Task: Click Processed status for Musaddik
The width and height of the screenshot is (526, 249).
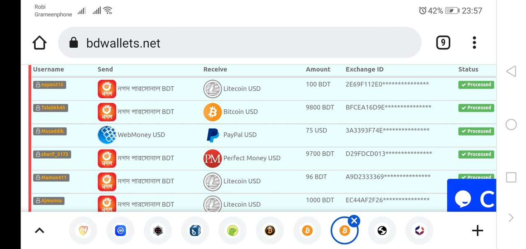Action: 476,131
